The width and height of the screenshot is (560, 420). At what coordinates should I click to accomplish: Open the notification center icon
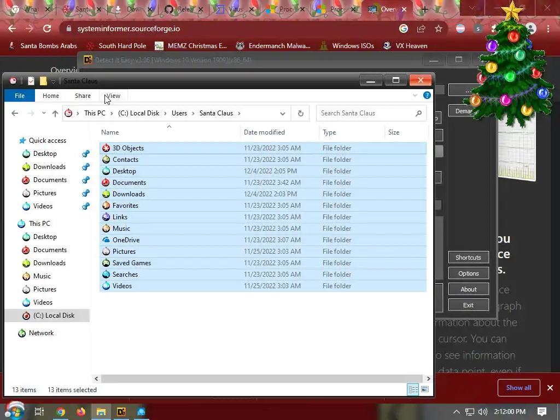542,412
